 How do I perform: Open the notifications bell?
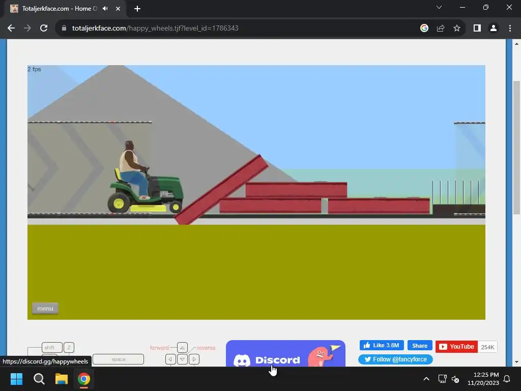[507, 379]
